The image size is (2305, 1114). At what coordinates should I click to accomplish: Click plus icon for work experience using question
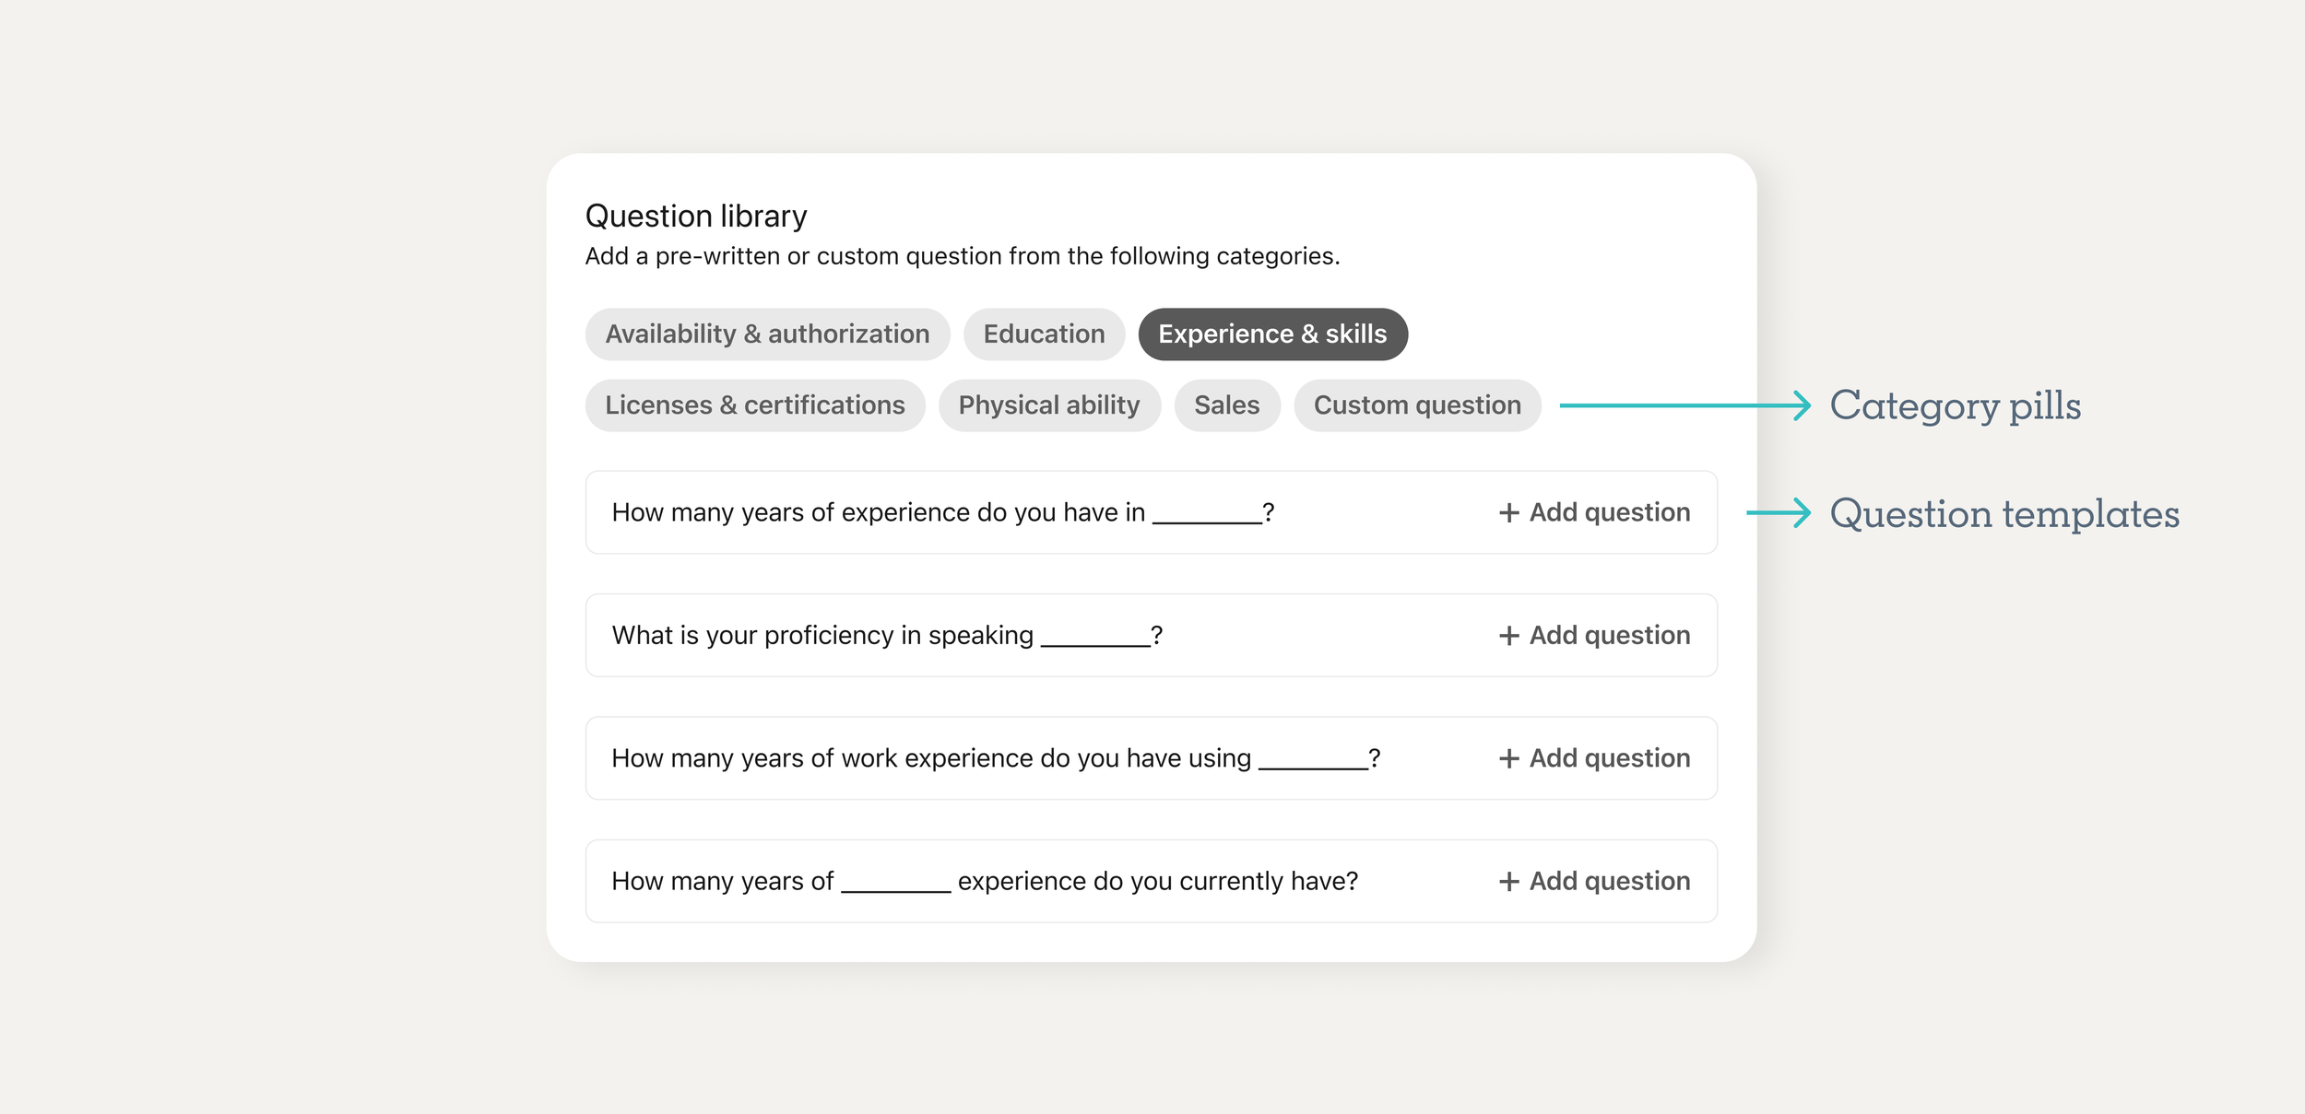(x=1508, y=758)
